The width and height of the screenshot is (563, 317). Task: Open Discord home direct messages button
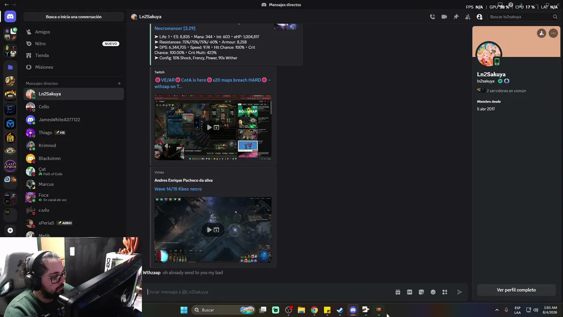coord(10,17)
